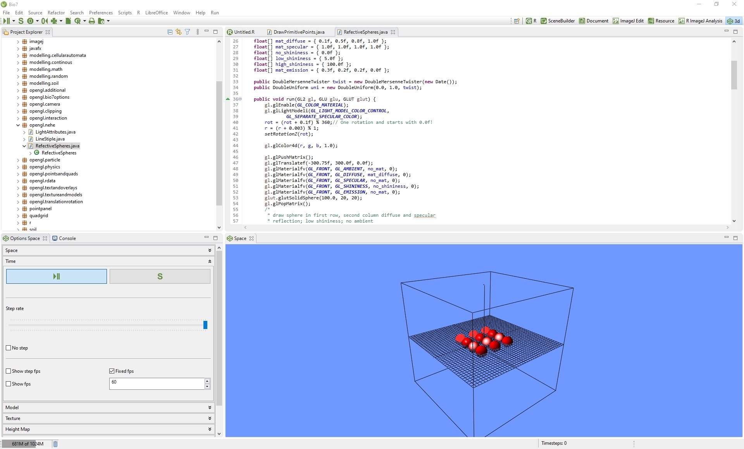Click the Step rate slider handle
Image resolution: width=744 pixels, height=449 pixels.
tap(205, 325)
